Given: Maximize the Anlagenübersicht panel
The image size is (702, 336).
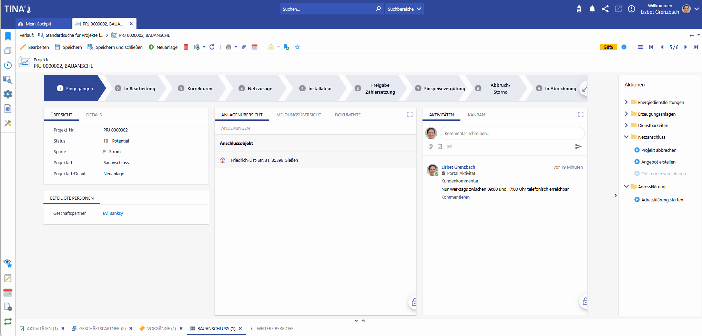Looking at the screenshot, I should (x=410, y=114).
